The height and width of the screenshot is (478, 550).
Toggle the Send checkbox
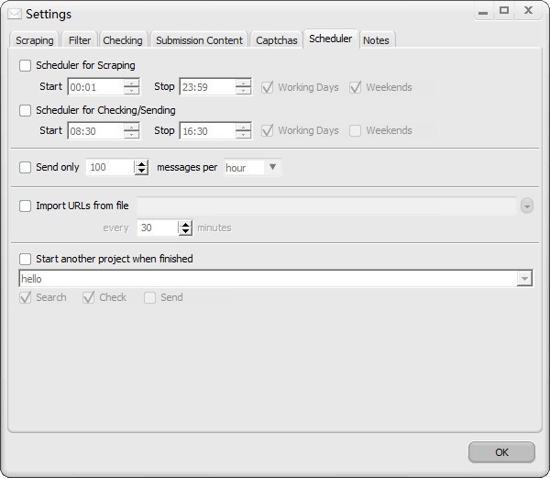(x=149, y=297)
